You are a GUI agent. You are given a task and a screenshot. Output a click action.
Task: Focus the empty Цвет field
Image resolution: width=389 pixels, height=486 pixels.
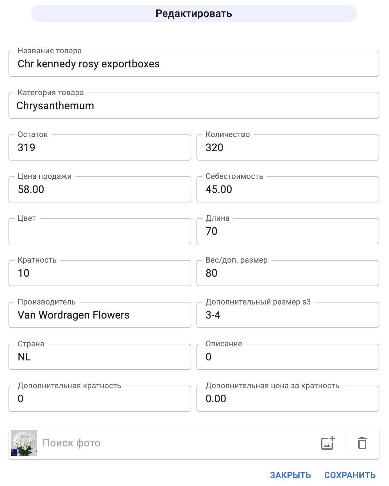(x=100, y=232)
